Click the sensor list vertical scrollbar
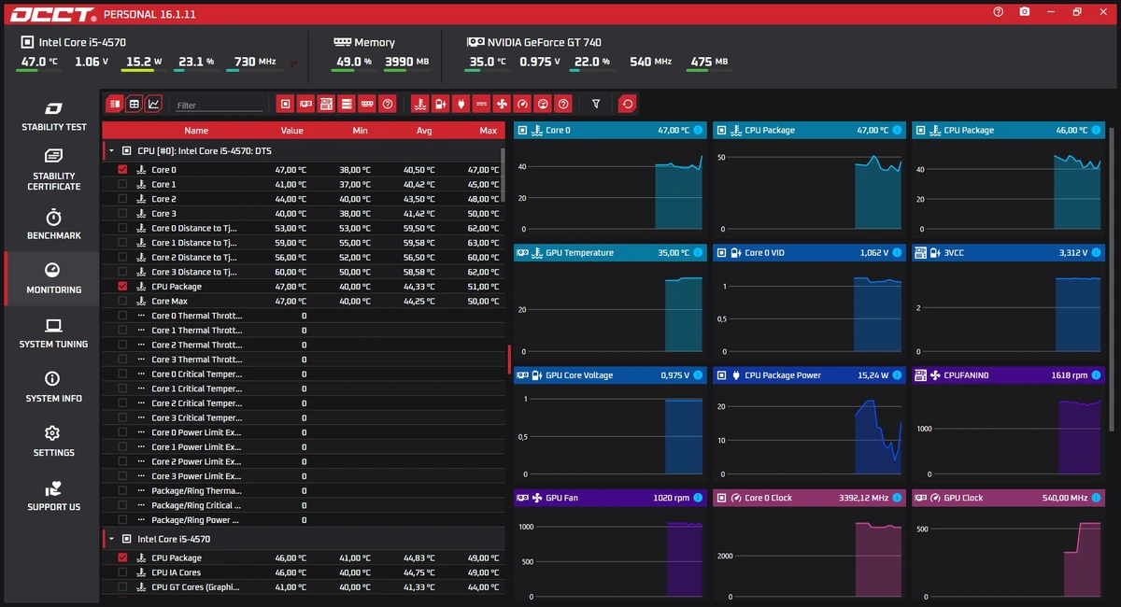Image resolution: width=1121 pixels, height=607 pixels. 503,175
